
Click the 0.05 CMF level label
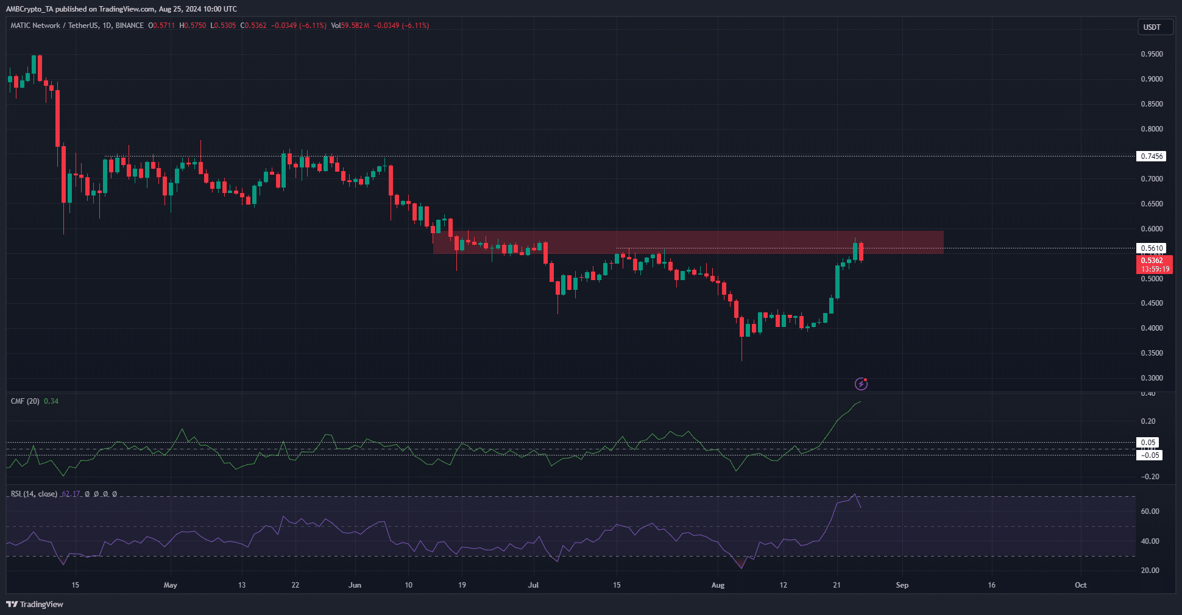tap(1148, 443)
